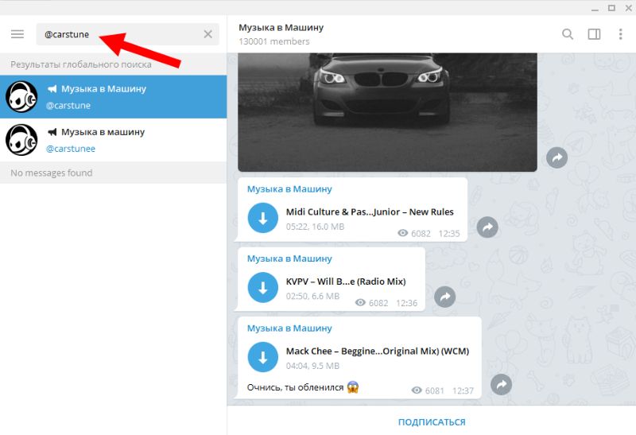Click avatar of @carstunee channel result
This screenshot has height=435, width=636.
pyautogui.click(x=21, y=140)
